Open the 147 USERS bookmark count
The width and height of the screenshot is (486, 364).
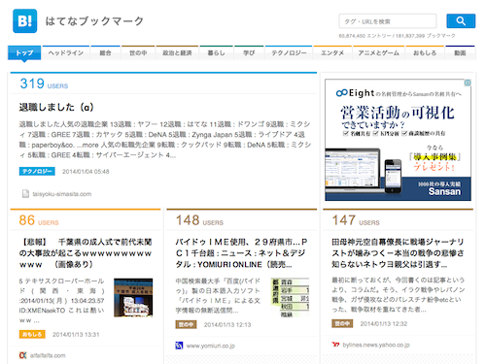pos(356,220)
